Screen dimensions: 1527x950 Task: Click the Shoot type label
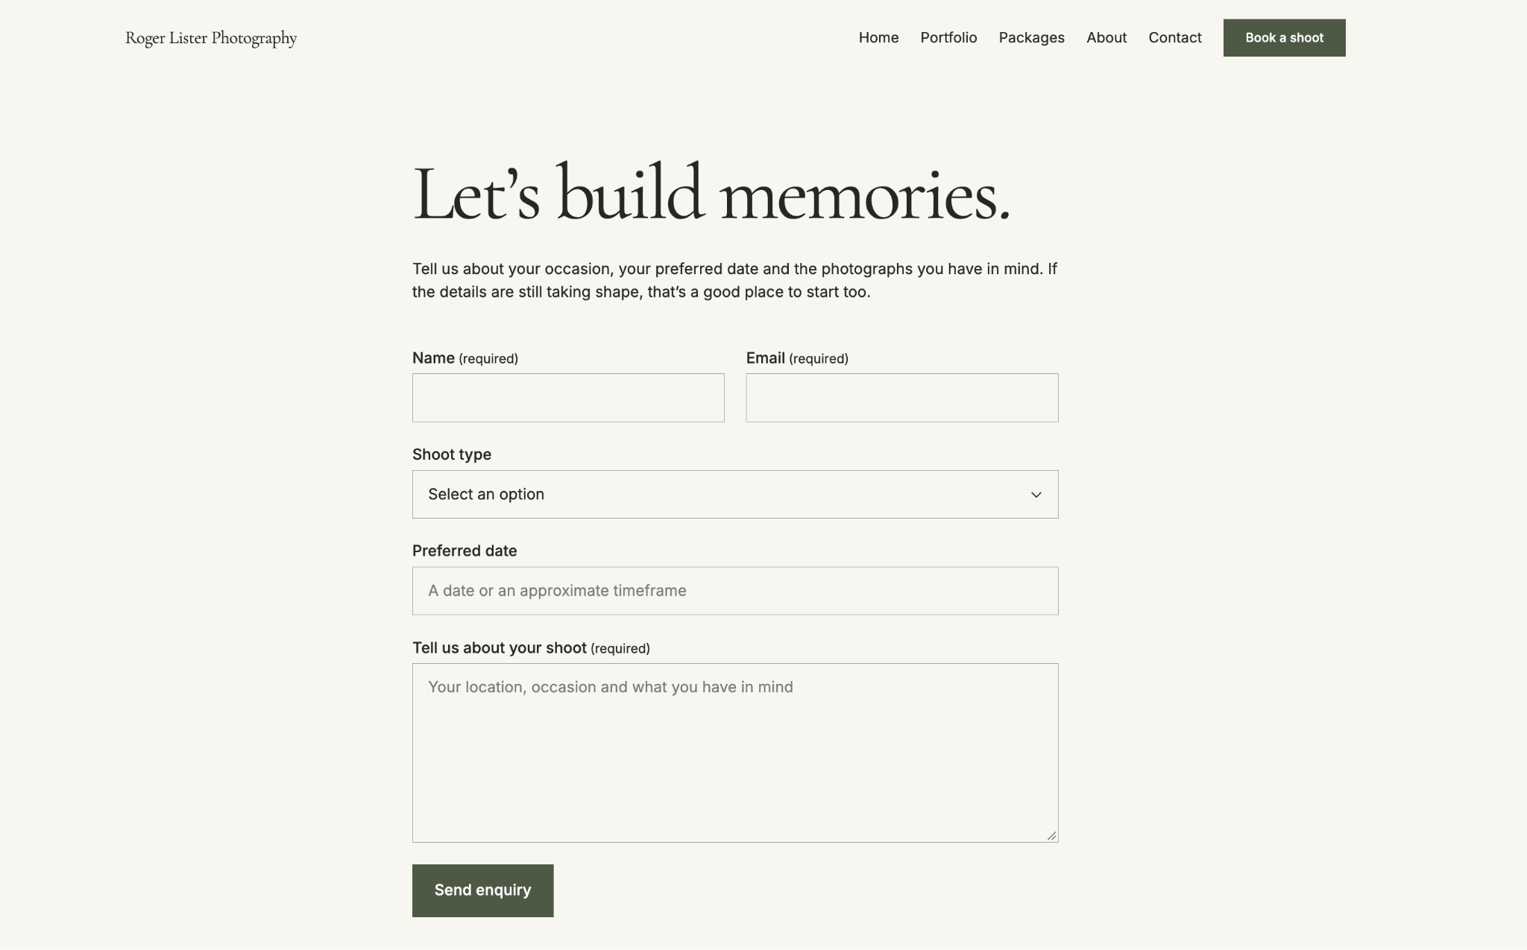(452, 455)
